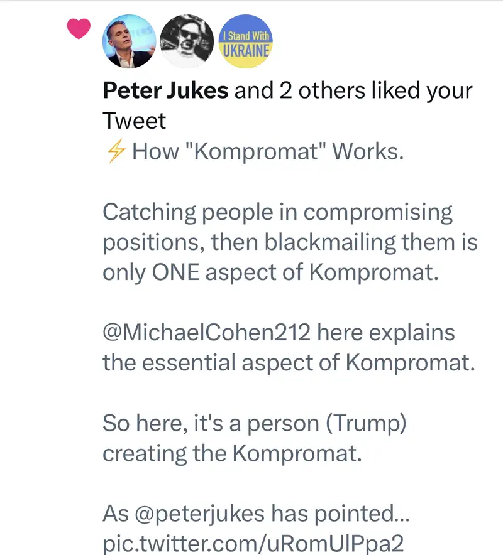Open the black-and-white sunglasses avatar
This screenshot has height=555, width=503.
[187, 41]
